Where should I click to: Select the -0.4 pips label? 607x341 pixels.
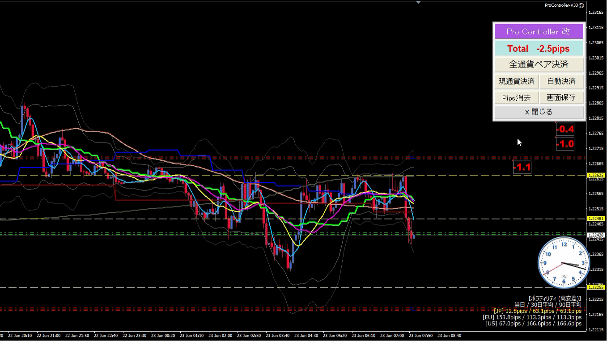coord(565,130)
